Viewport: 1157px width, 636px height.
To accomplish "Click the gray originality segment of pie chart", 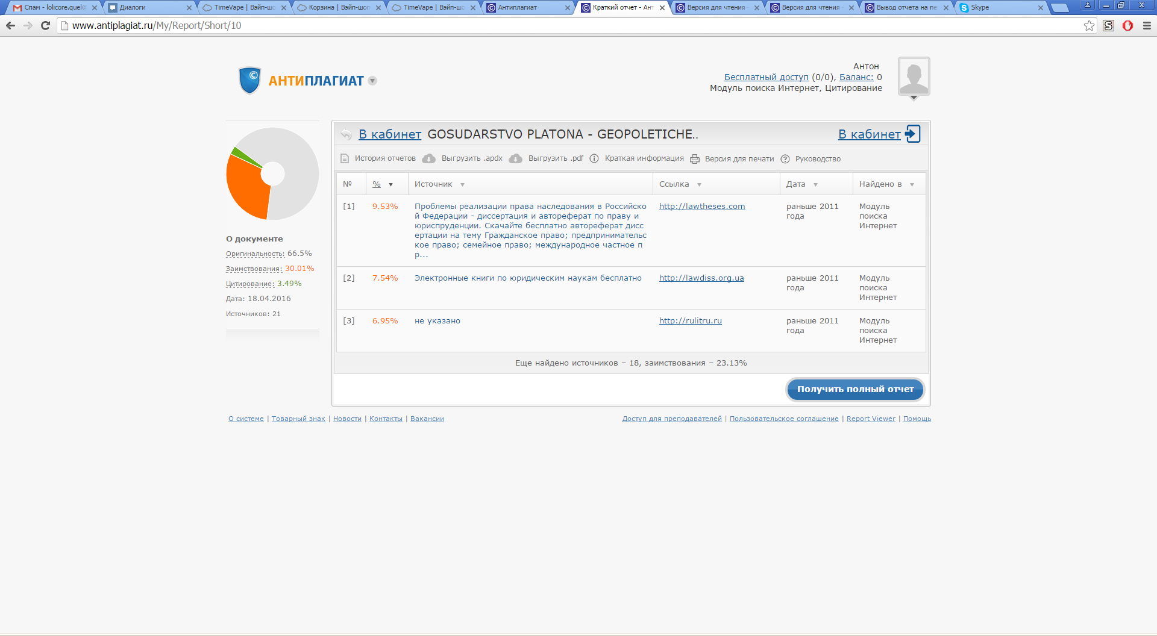I will (x=295, y=169).
